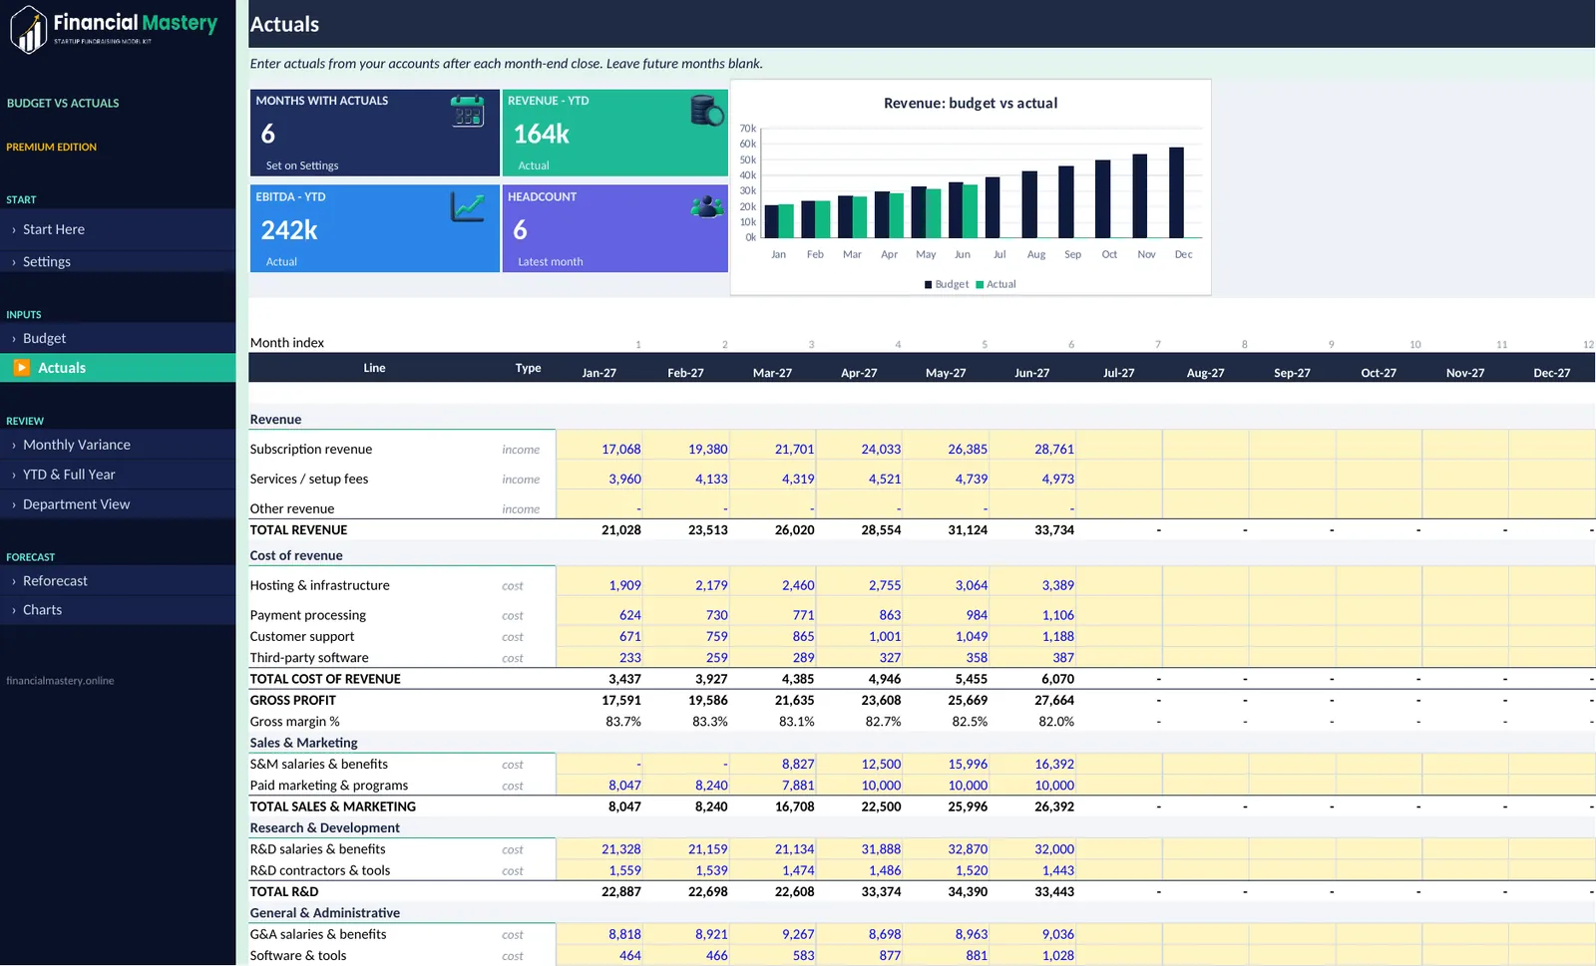
Task: Click the chevron beside Budget
Action: (13, 339)
